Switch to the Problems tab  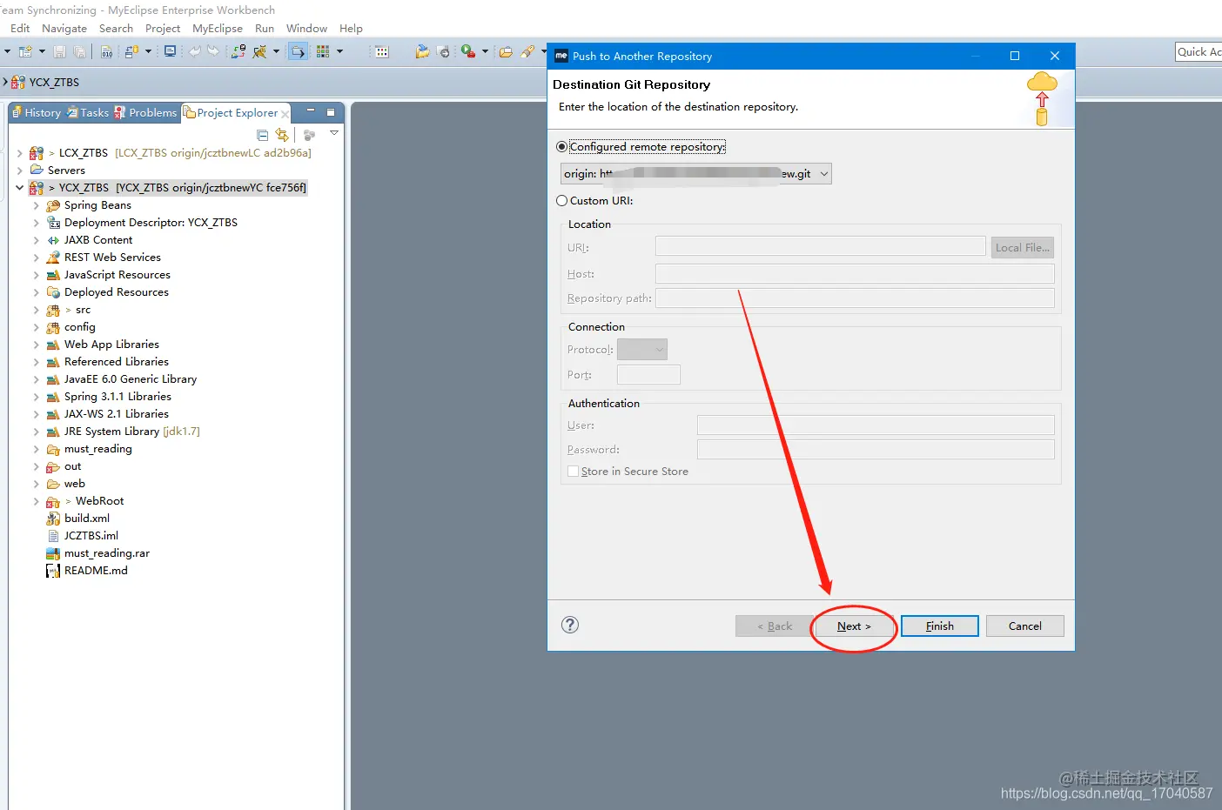[145, 112]
